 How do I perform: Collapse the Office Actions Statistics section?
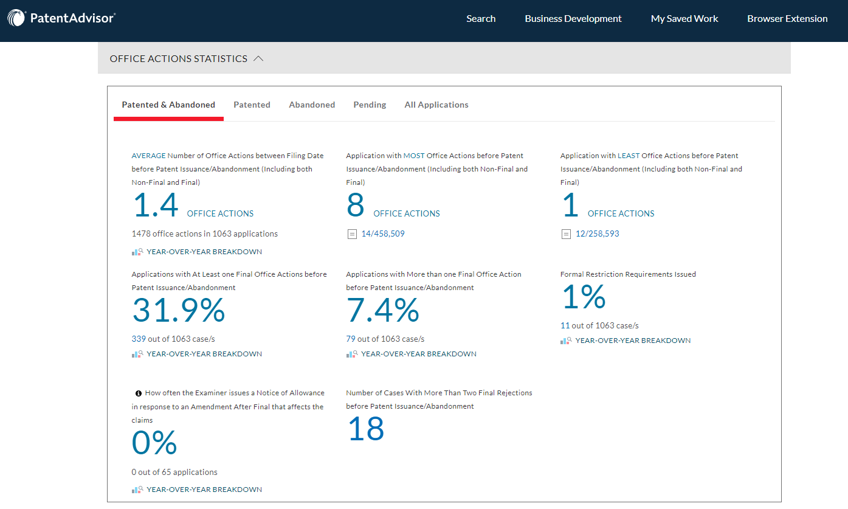pos(258,59)
